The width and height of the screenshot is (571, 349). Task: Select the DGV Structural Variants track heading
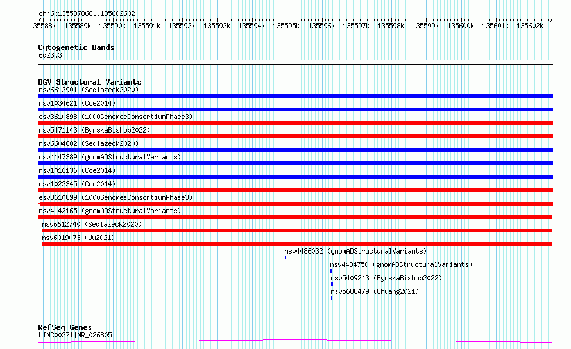click(90, 82)
